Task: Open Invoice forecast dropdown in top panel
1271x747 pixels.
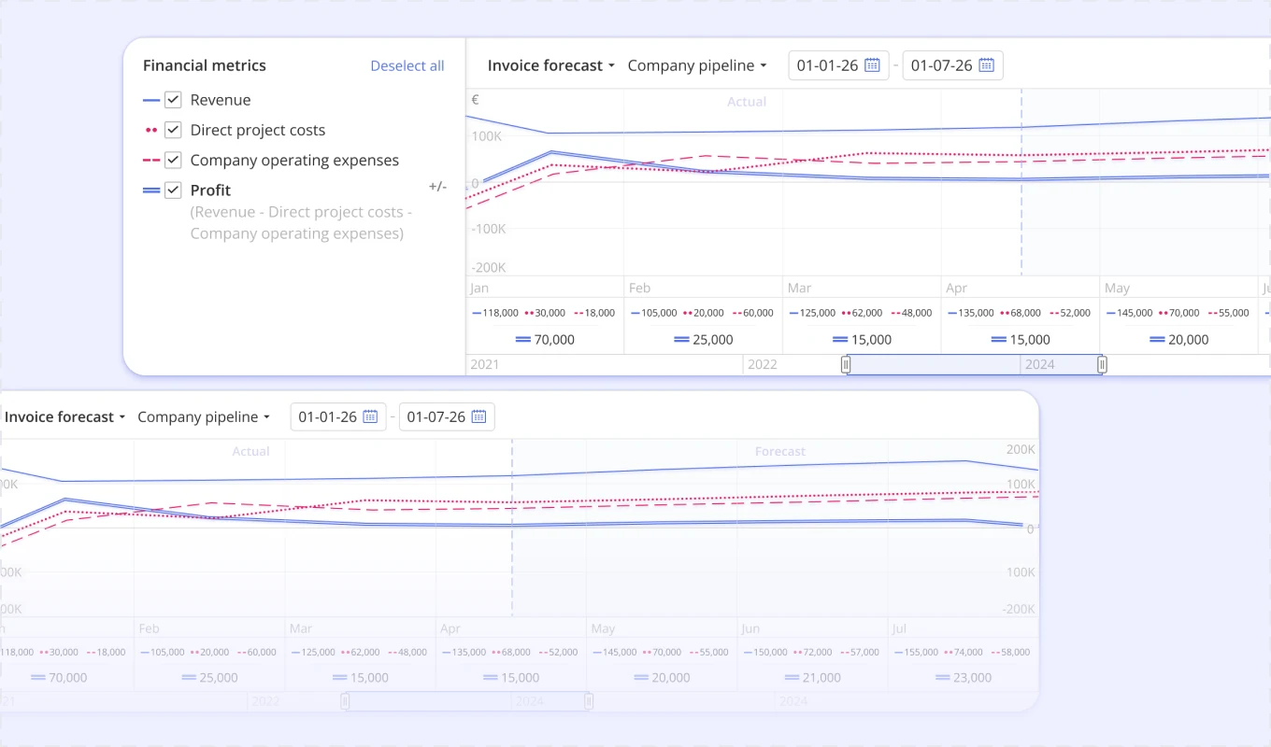Action: (x=551, y=65)
